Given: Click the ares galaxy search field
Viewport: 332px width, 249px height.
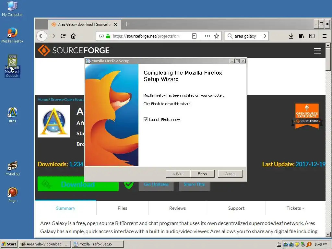Looking at the screenshot, I should (246, 36).
